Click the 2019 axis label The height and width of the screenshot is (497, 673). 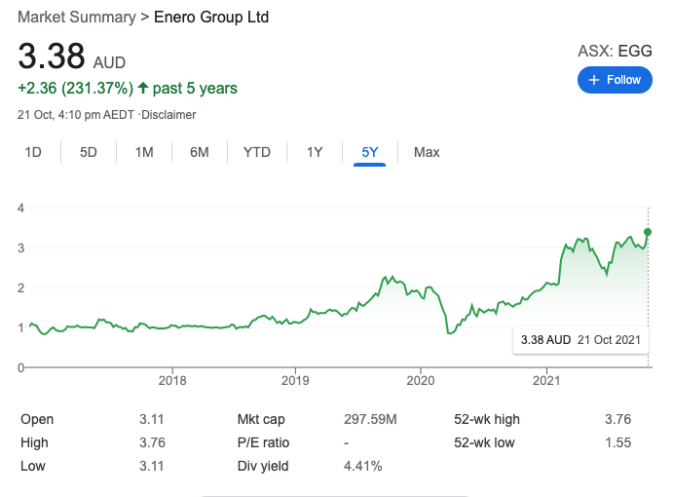click(x=295, y=381)
